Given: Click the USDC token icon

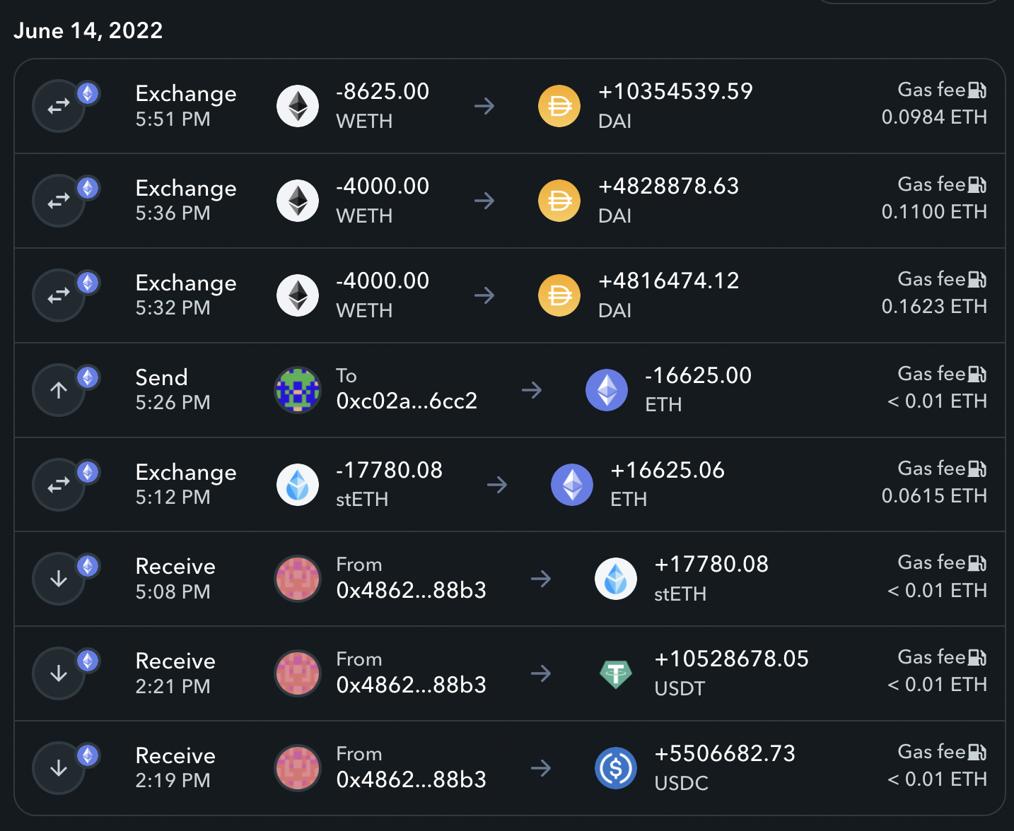Looking at the screenshot, I should coord(616,768).
